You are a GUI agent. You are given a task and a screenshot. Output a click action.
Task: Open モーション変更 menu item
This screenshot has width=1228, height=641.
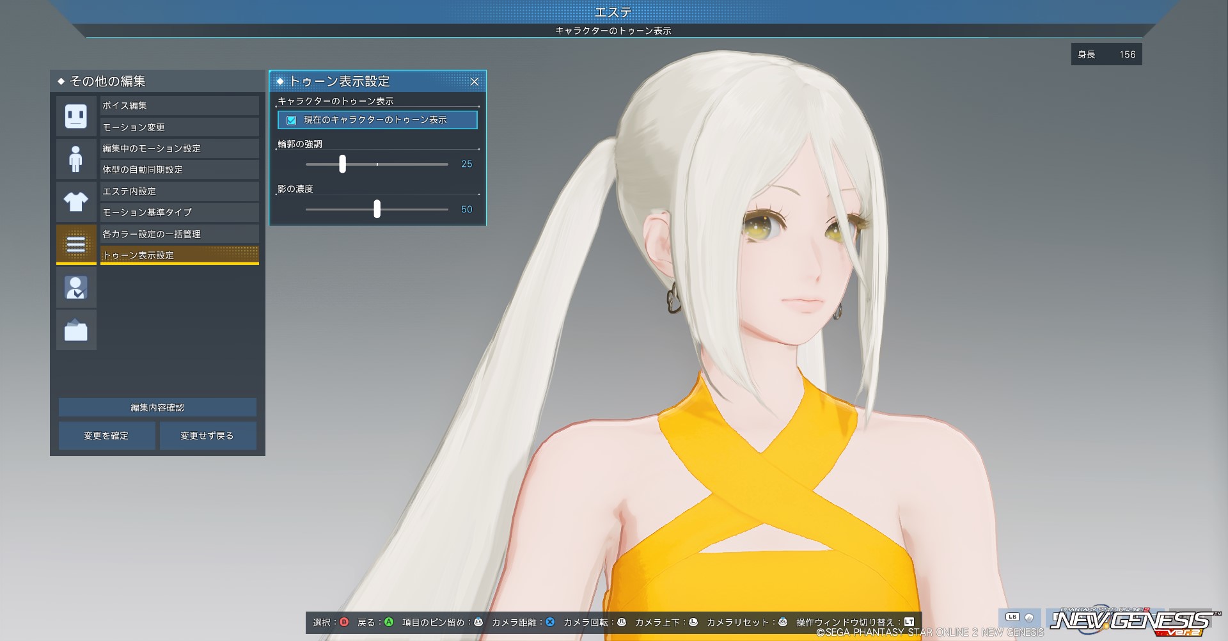point(179,127)
